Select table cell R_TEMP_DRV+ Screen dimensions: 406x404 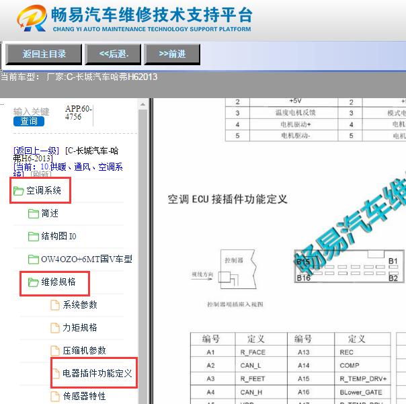[x=362, y=379]
